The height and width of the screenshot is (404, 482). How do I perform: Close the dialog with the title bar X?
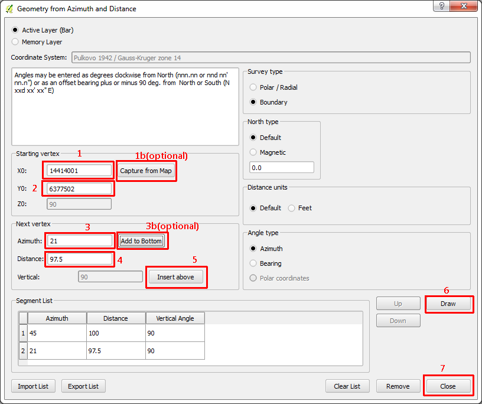[464, 5]
